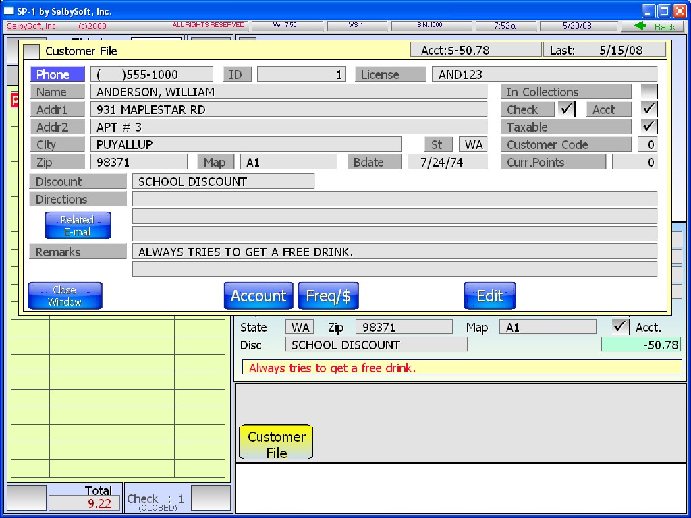
Task: Click the red note Always tries to get a free drink
Action: (462, 368)
